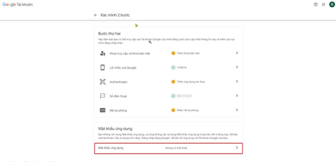Click the orange warning icon beside Thêm khoá bảo mật
The image size is (336, 162).
(x=173, y=53)
